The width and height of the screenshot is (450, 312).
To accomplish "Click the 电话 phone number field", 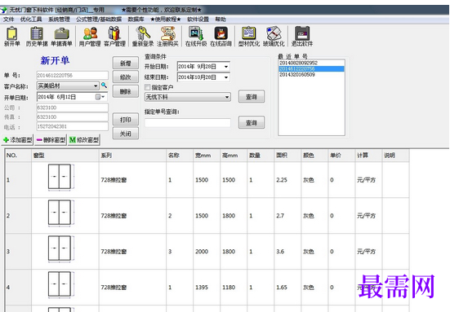I will click(73, 126).
